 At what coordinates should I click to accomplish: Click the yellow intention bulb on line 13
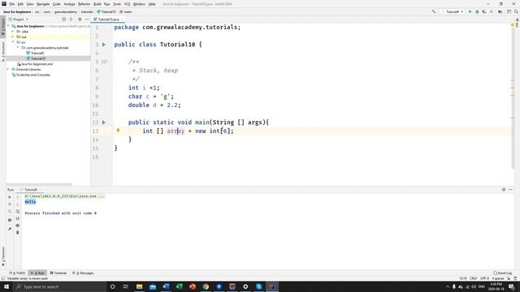pos(118,131)
